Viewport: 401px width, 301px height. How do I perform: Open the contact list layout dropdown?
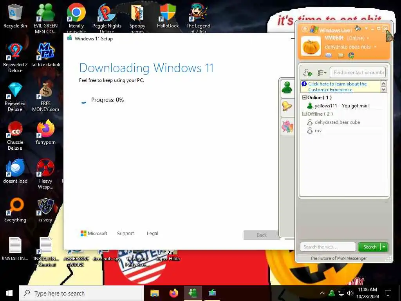(322, 73)
